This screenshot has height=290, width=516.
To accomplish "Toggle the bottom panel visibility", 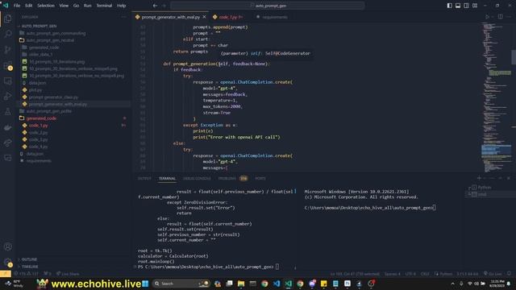I will point(458,6).
